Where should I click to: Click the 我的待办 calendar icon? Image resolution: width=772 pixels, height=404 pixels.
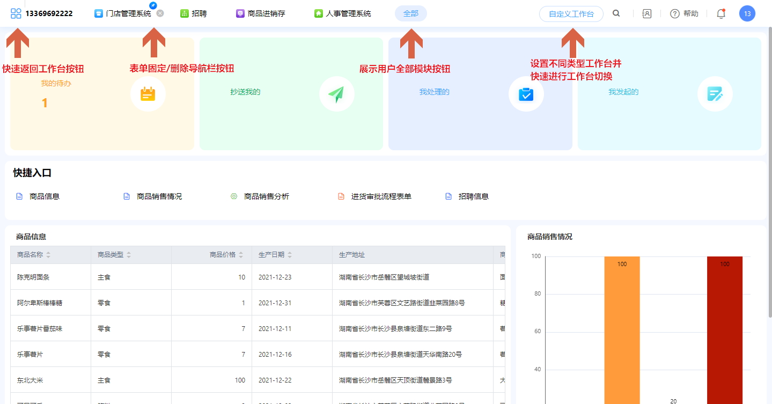[148, 94]
